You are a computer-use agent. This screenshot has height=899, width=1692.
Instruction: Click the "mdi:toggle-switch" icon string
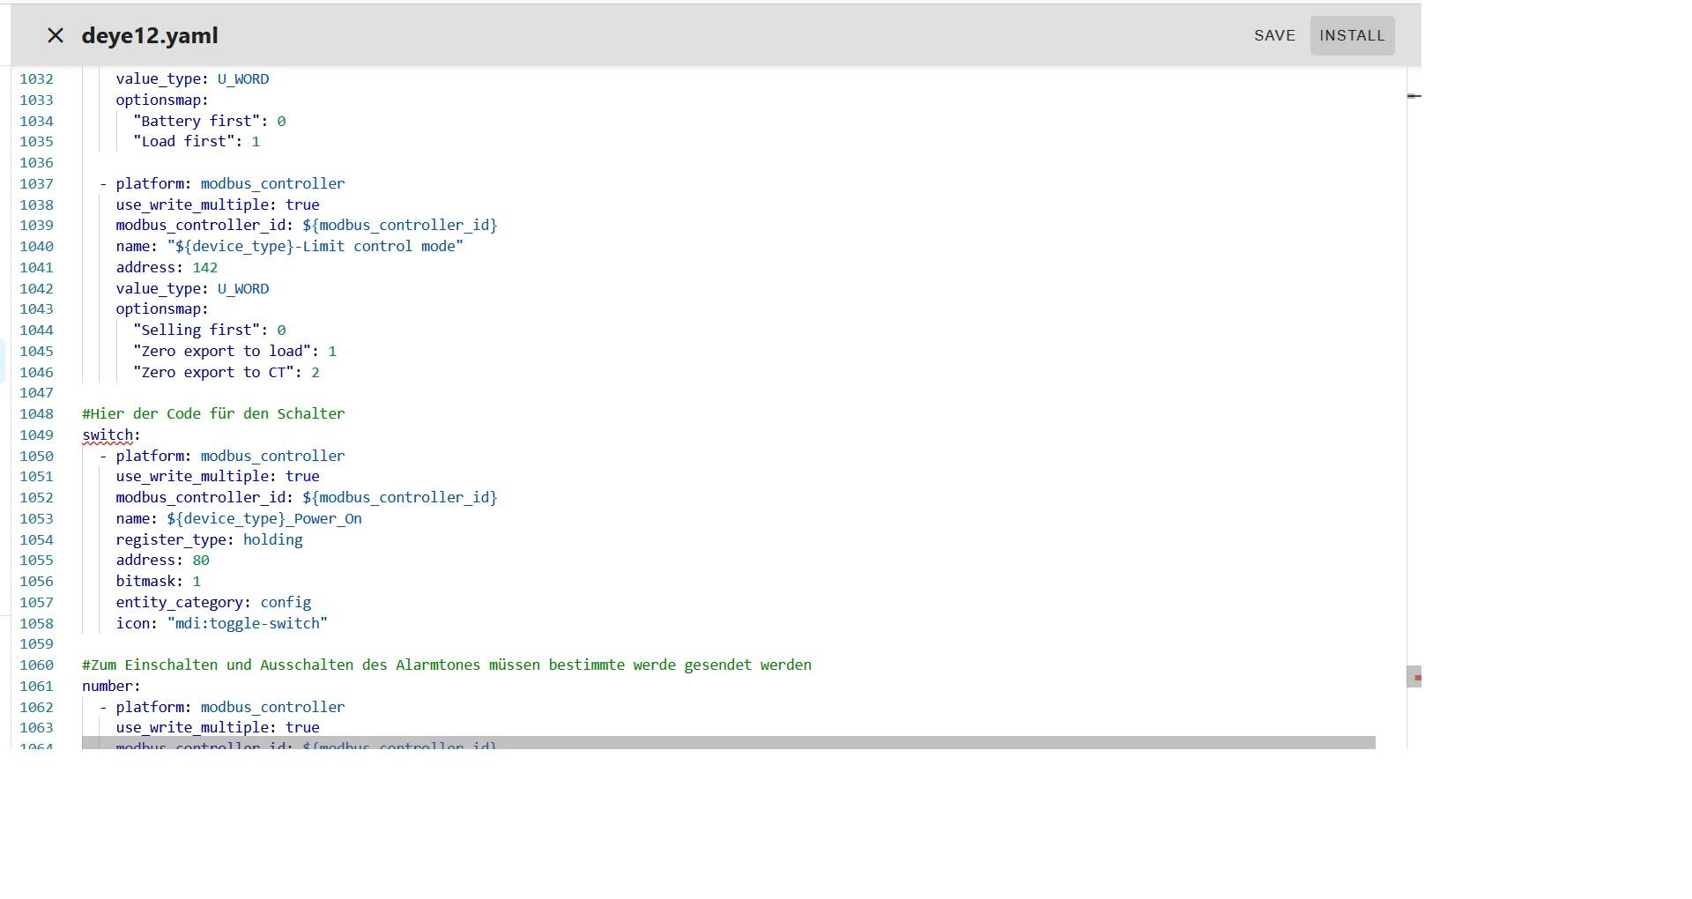pyautogui.click(x=247, y=623)
